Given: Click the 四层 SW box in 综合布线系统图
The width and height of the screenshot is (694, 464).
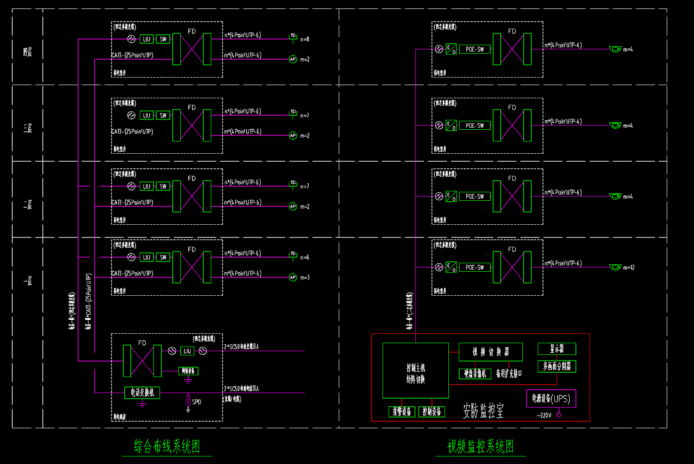Looking at the screenshot, I should pyautogui.click(x=163, y=39).
